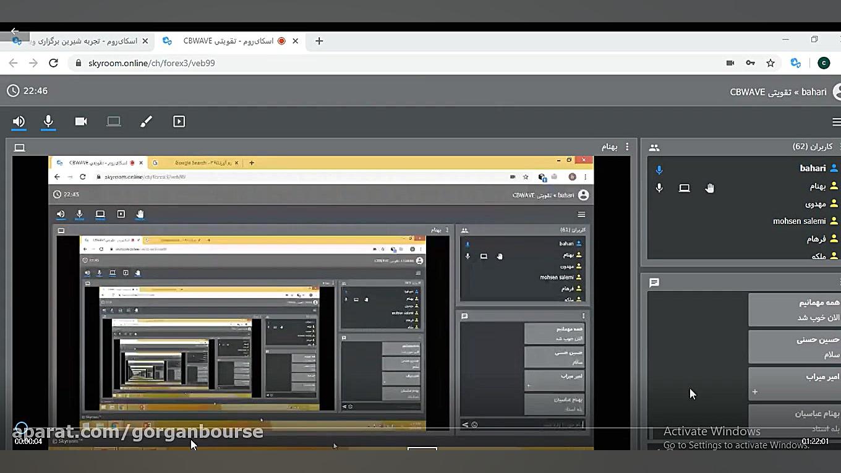The height and width of the screenshot is (473, 841).
Task: Click the blue microphone icon on bahari's row
Action: tap(659, 169)
